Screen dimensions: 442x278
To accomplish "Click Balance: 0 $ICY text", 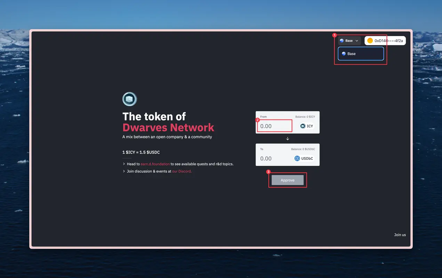I will 305,117.
